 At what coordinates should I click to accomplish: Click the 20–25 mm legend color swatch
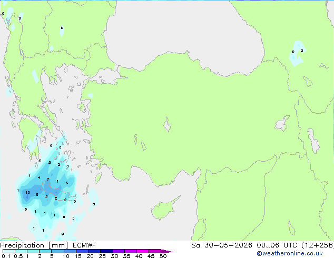pyautogui.click(x=94, y=251)
